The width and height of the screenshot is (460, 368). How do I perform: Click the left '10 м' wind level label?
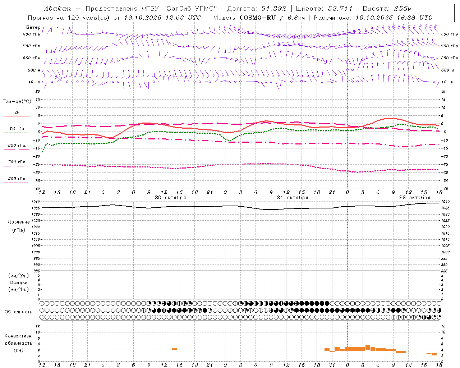pyautogui.click(x=34, y=82)
